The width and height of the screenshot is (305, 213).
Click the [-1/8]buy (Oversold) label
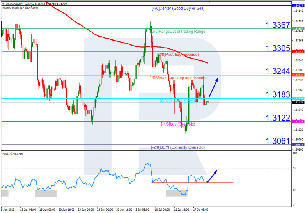(178, 124)
